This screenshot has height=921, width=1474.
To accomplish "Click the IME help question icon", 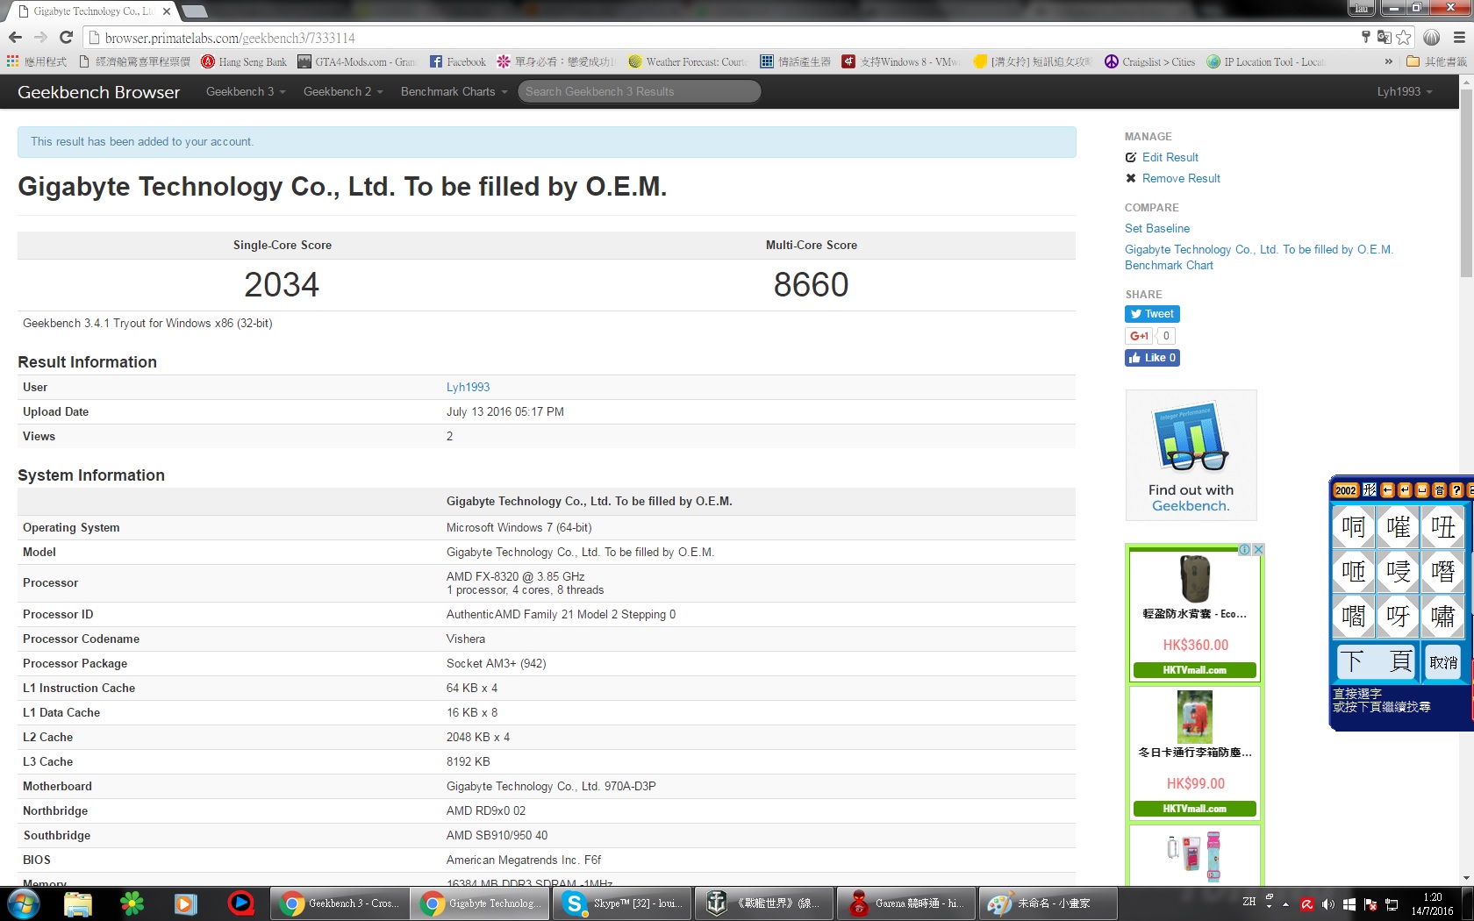I will [x=1457, y=490].
